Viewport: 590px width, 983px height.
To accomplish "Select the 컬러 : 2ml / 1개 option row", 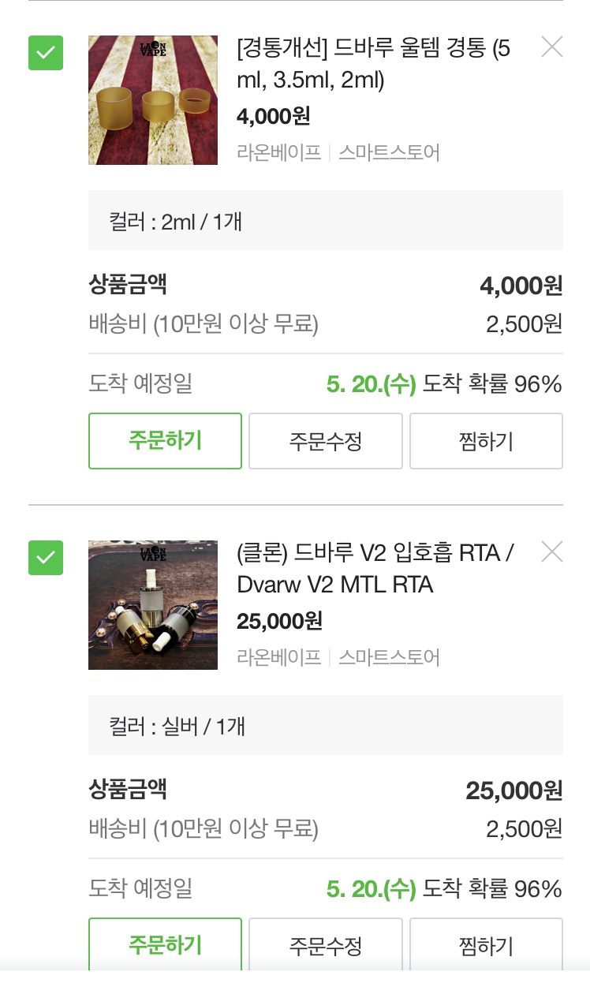I will [325, 221].
